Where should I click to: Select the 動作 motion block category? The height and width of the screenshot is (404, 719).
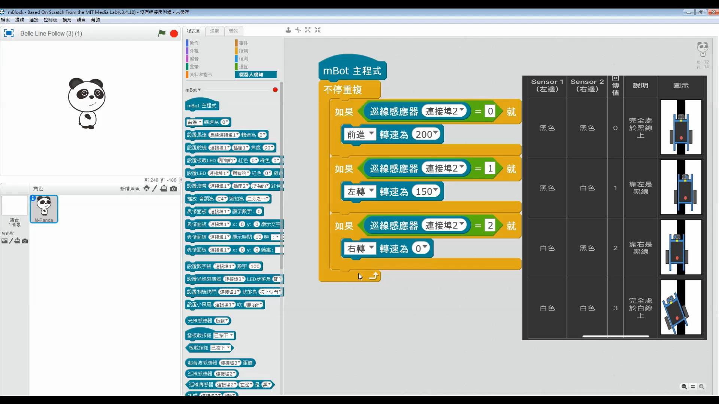194,43
